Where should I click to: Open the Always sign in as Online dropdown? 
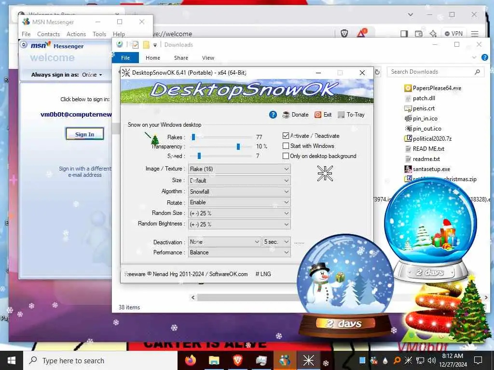tap(92, 75)
